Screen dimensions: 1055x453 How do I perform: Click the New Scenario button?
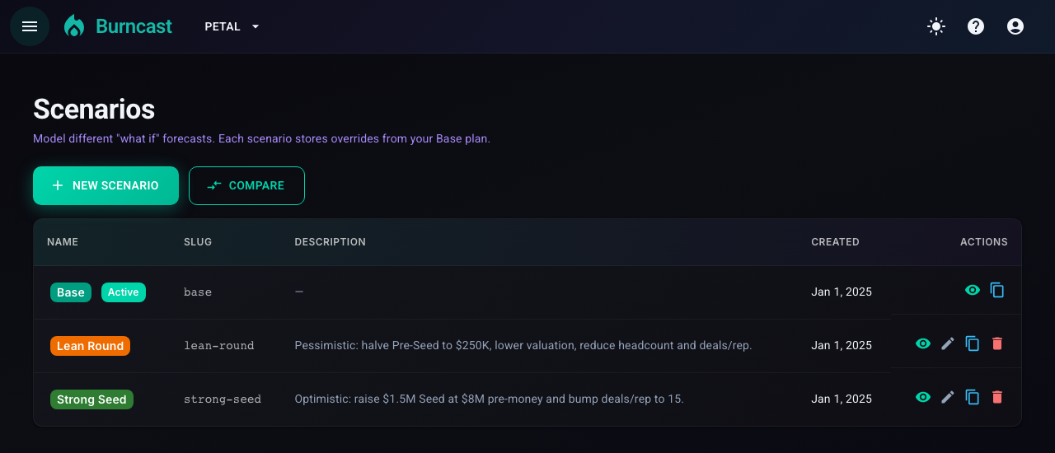[x=105, y=185]
